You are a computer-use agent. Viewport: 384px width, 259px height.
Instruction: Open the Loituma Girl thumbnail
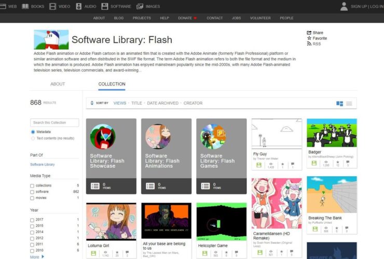(111, 222)
